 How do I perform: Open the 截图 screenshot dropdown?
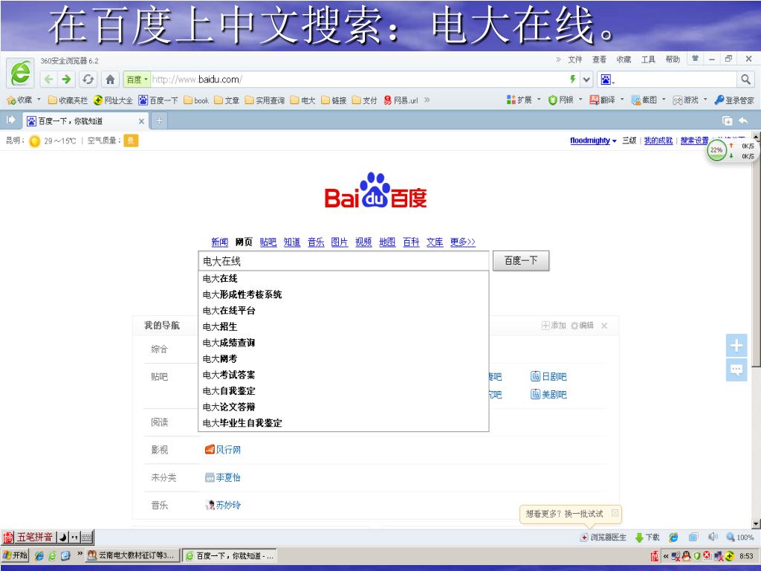tap(648, 100)
